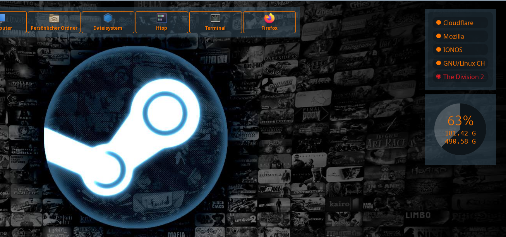The image size is (506, 237).
Task: Launch Firefox from the fox icon
Action: 269,18
